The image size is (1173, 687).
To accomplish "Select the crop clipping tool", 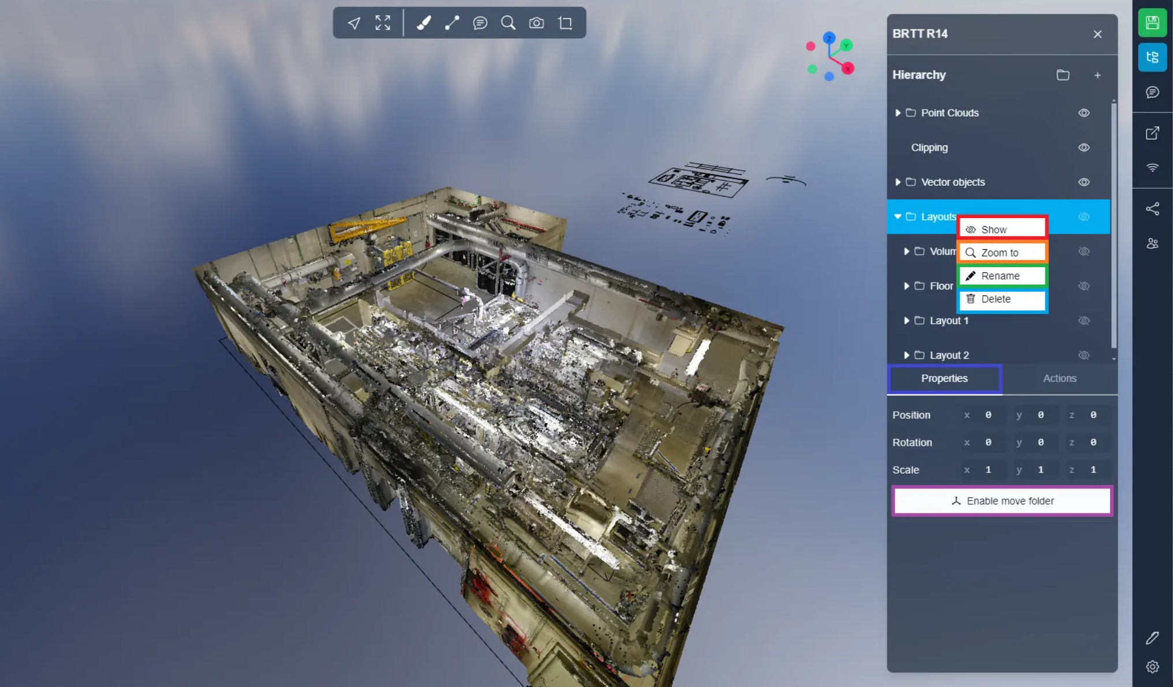I will click(x=565, y=23).
